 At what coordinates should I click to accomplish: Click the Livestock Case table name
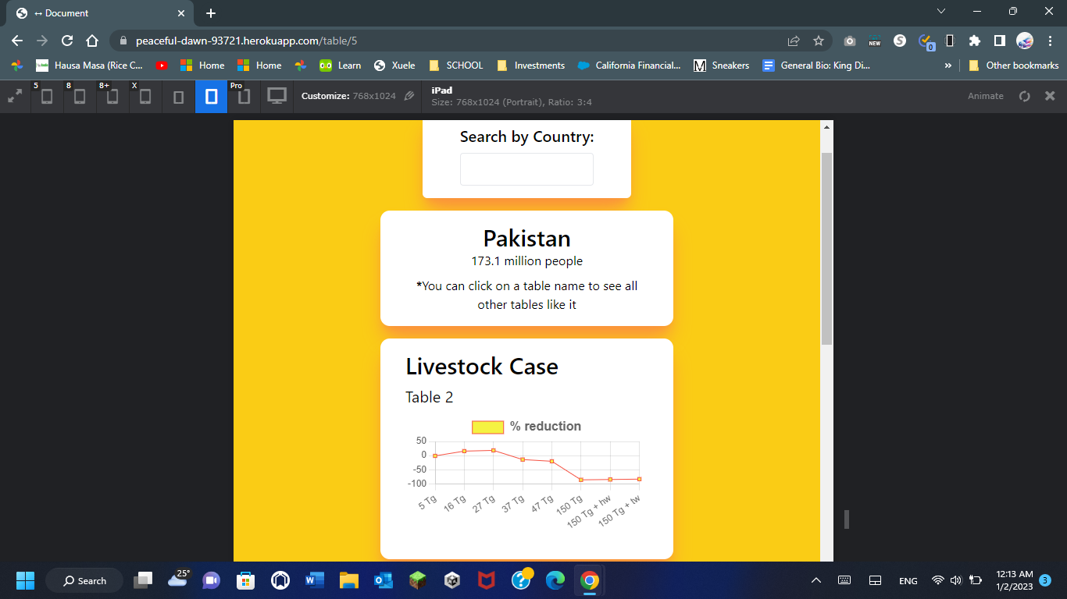pyautogui.click(x=482, y=367)
